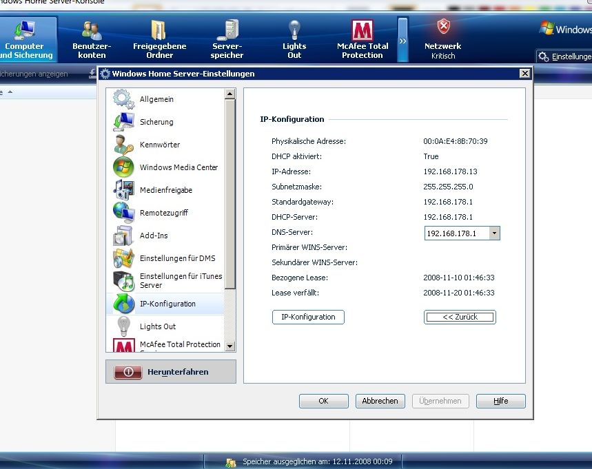Select the Sicherung icon in settings list
The image size is (592, 469).
coord(123,121)
